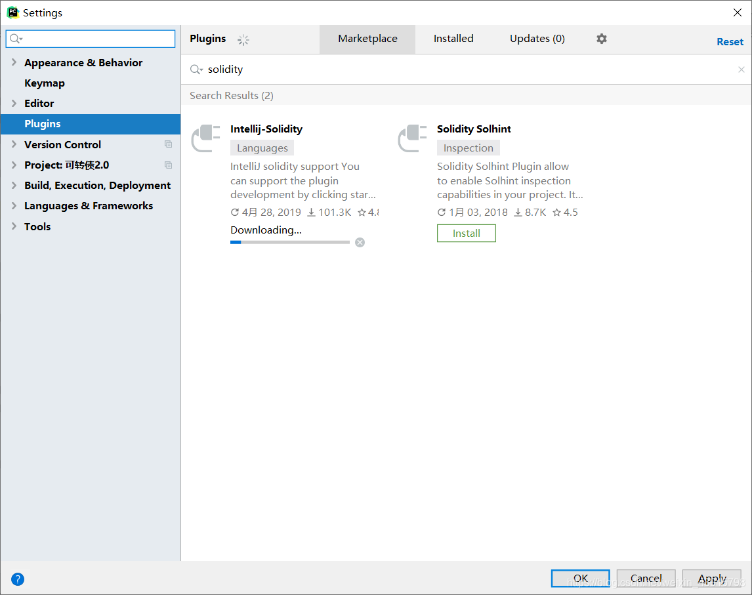Click the 4月 28, 2019 update date
Viewport: 752px width, 595px height.
[266, 213]
